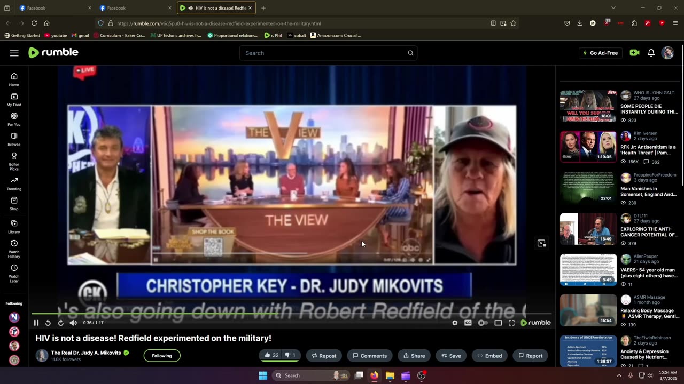
Task: Click the Embed button
Action: [x=489, y=356]
